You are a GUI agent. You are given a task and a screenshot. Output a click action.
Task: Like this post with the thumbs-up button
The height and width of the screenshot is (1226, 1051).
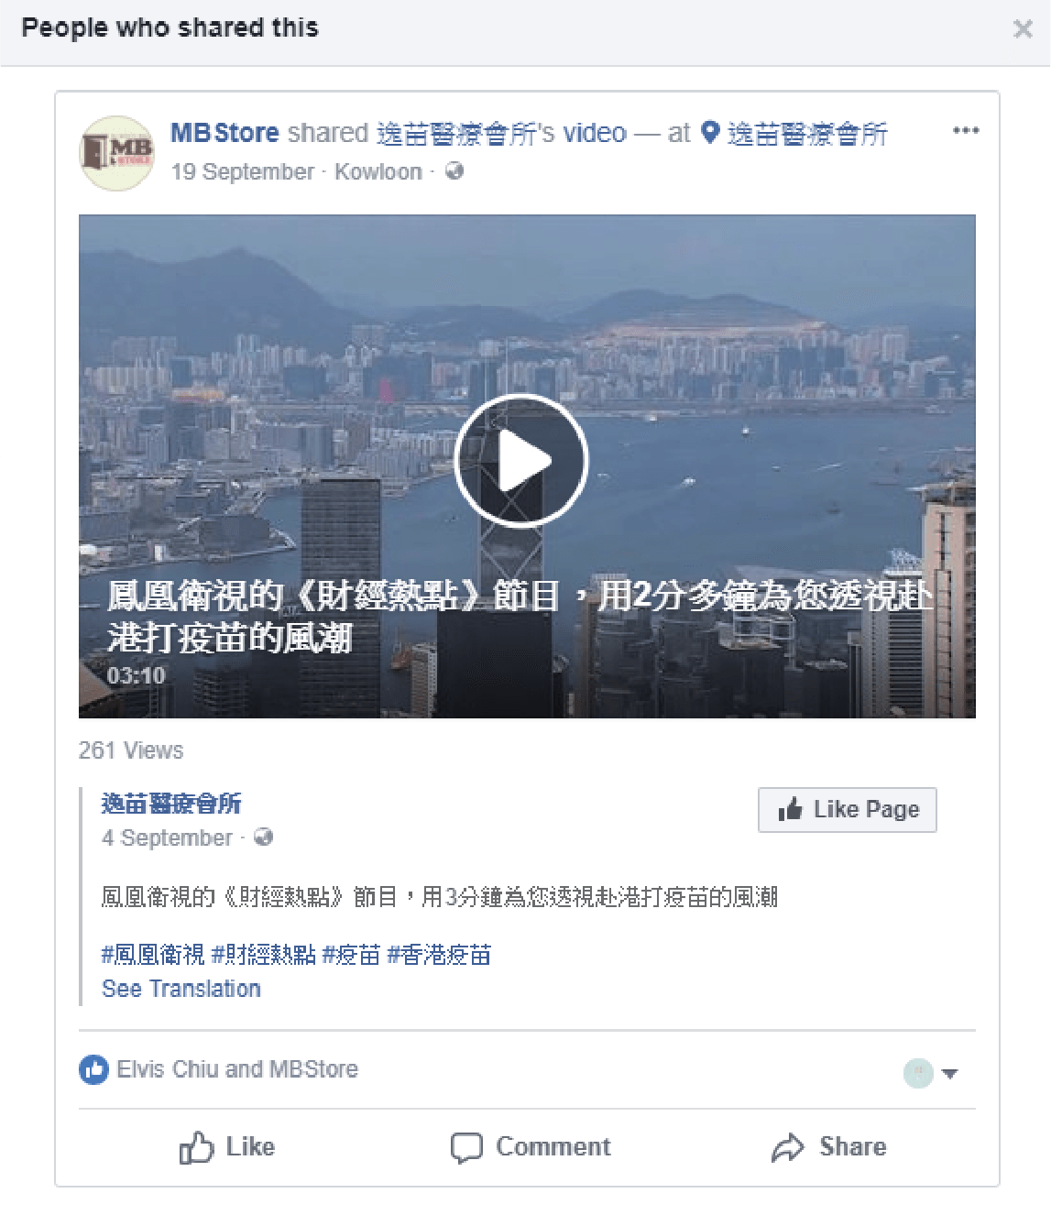click(x=227, y=1147)
